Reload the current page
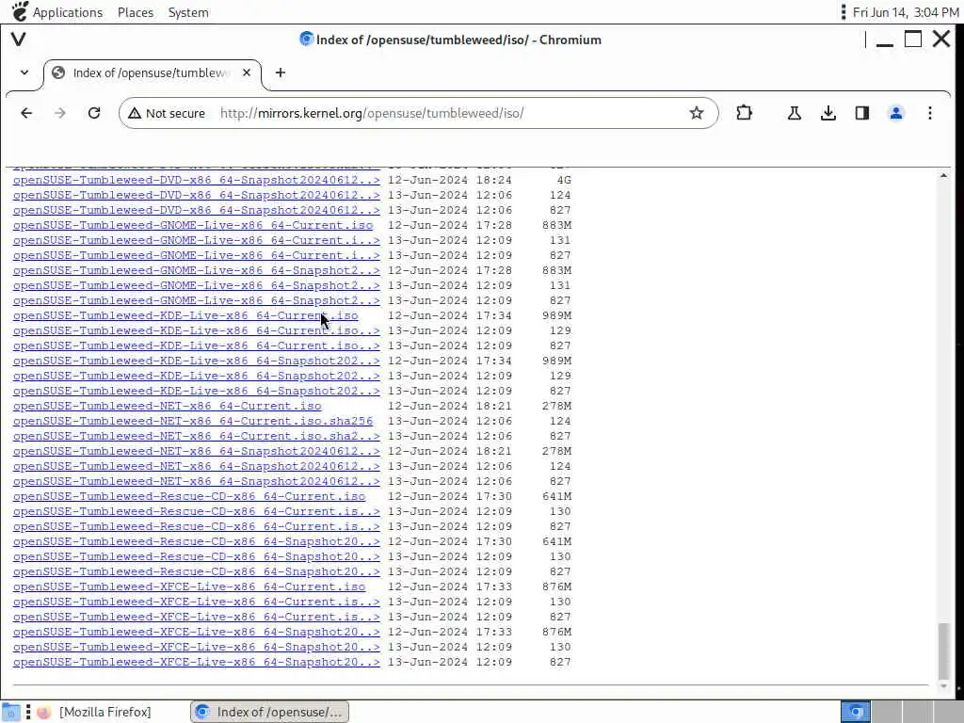 click(94, 113)
